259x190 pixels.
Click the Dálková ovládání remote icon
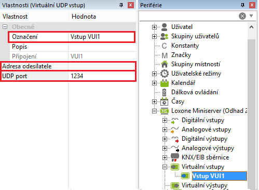[x=164, y=92]
